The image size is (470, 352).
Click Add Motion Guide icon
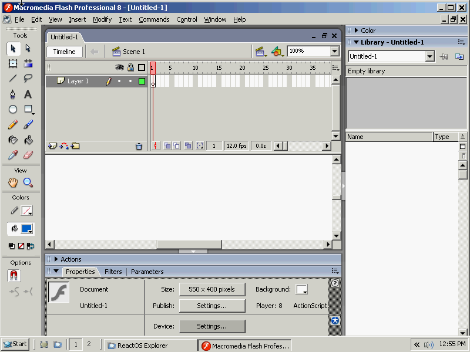pyautogui.click(x=64, y=146)
